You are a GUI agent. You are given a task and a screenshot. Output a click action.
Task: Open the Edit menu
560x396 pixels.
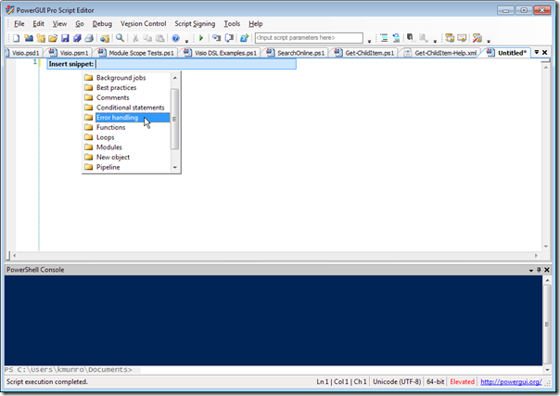tap(39, 24)
